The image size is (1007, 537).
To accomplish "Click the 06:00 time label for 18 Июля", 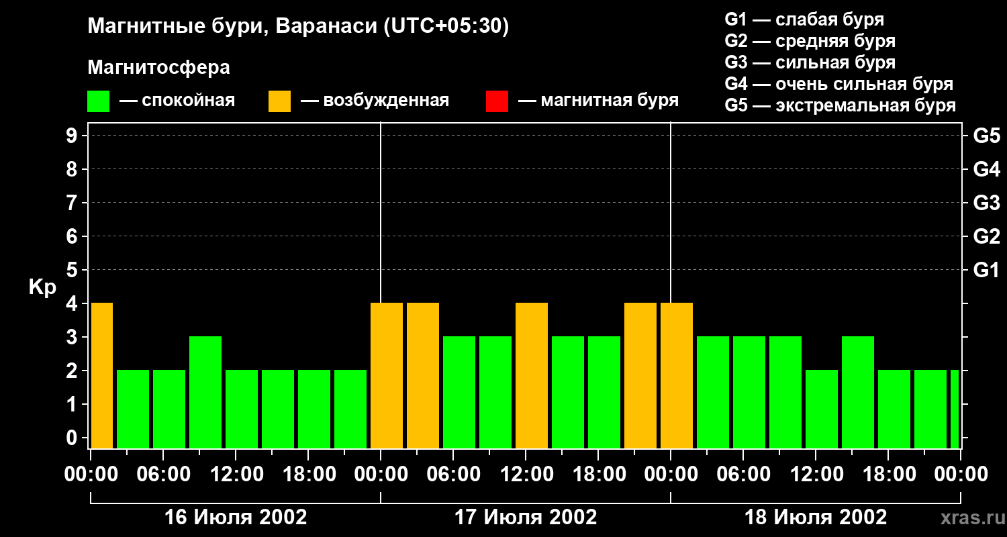I will click(x=743, y=475).
